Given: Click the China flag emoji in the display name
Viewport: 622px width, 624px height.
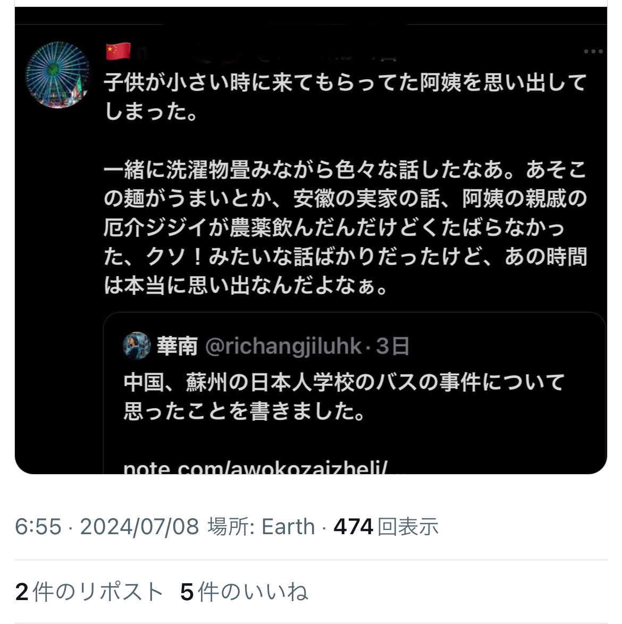Looking at the screenshot, I should (x=118, y=52).
